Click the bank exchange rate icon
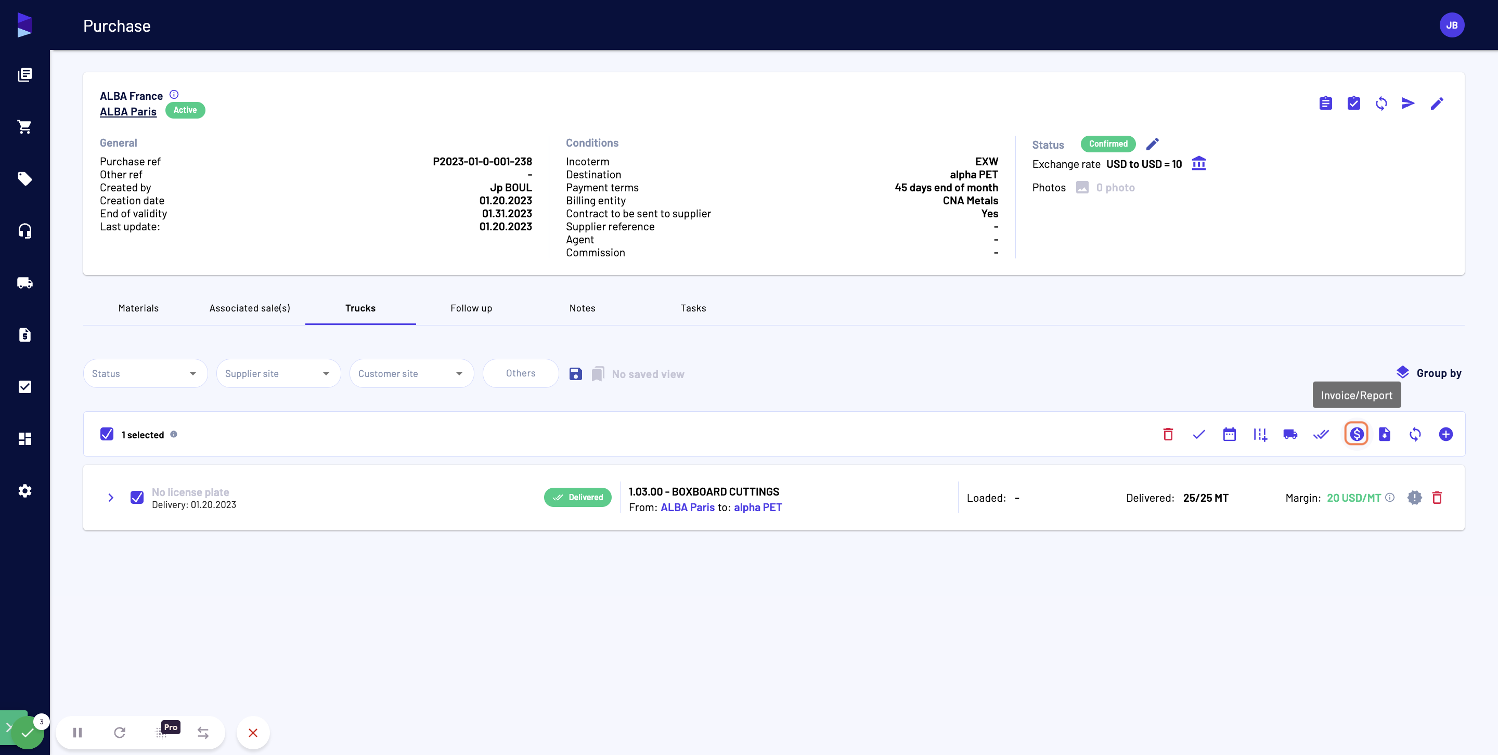Viewport: 1498px width, 755px height. click(x=1198, y=163)
